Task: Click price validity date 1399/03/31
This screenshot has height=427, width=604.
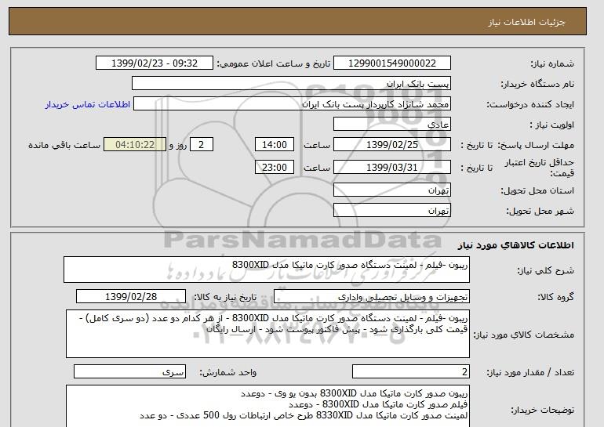Action: (391, 168)
